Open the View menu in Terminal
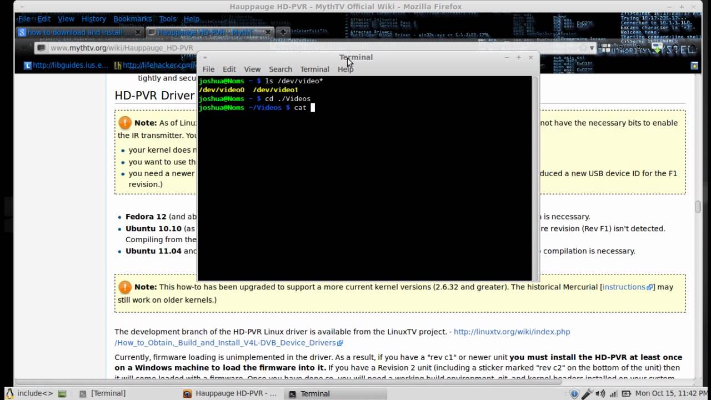Screen dimensions: 711x400 click(252, 69)
